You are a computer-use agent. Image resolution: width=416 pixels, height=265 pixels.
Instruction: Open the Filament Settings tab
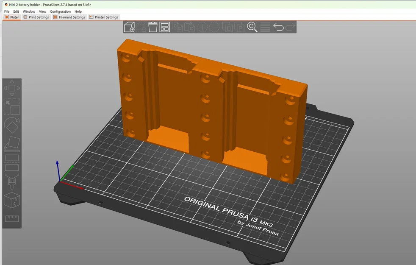click(x=69, y=17)
